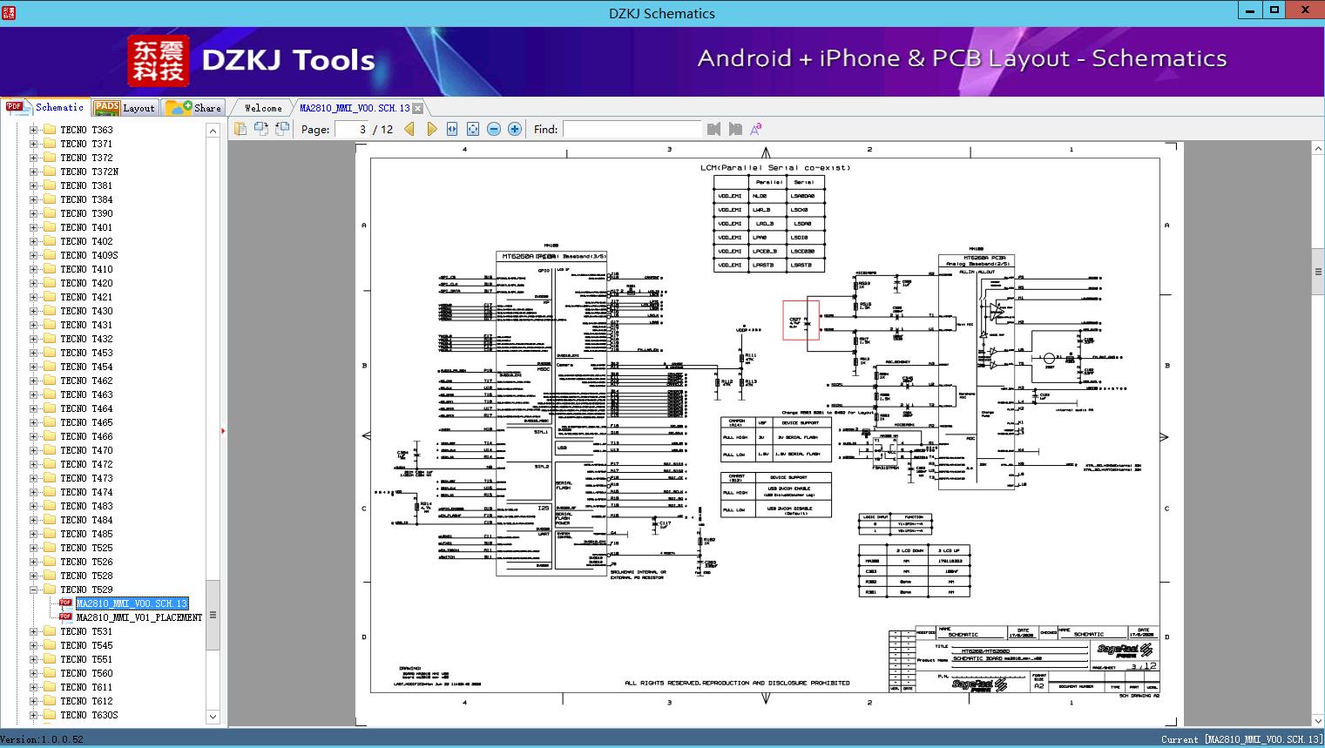Click the red panel collapse arrow splitter
This screenshot has height=748, width=1325.
click(224, 430)
